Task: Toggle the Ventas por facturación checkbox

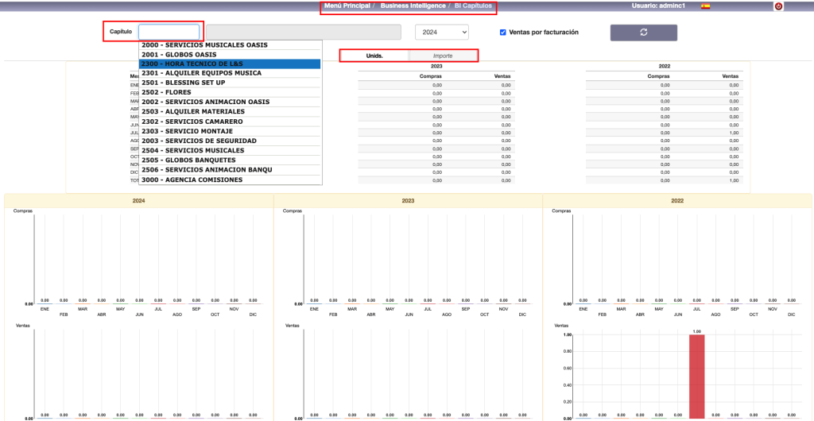Action: click(502, 33)
